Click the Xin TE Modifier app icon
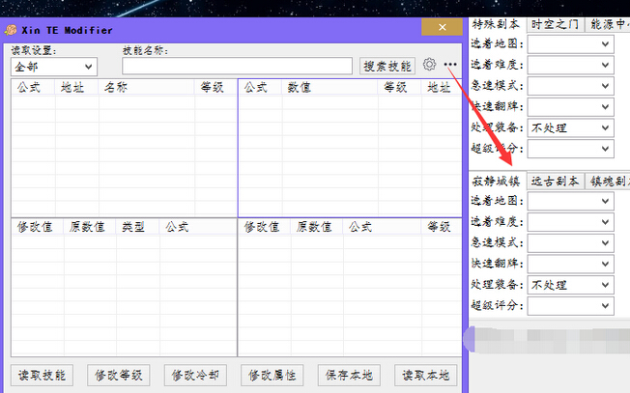Viewport: 630px width, 393px height. click(x=11, y=30)
